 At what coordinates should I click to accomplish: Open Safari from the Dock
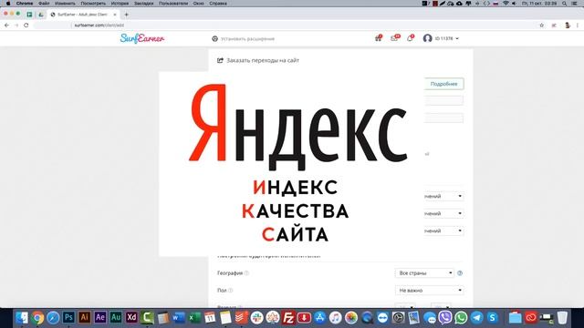click(x=53, y=318)
